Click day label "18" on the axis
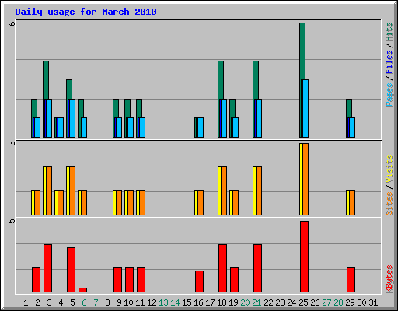 point(222,302)
